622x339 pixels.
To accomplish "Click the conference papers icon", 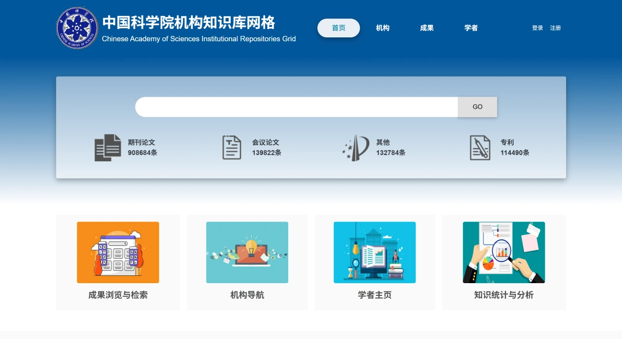I will coord(231,147).
